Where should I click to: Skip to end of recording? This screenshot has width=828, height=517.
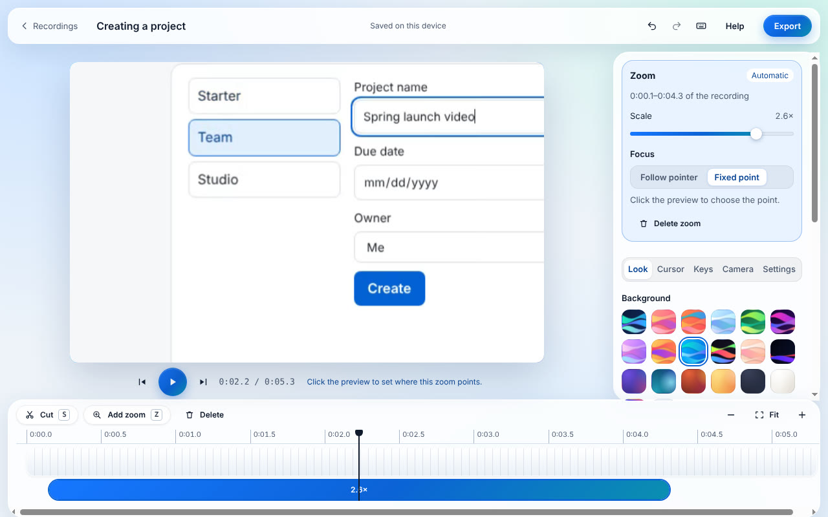[203, 382]
